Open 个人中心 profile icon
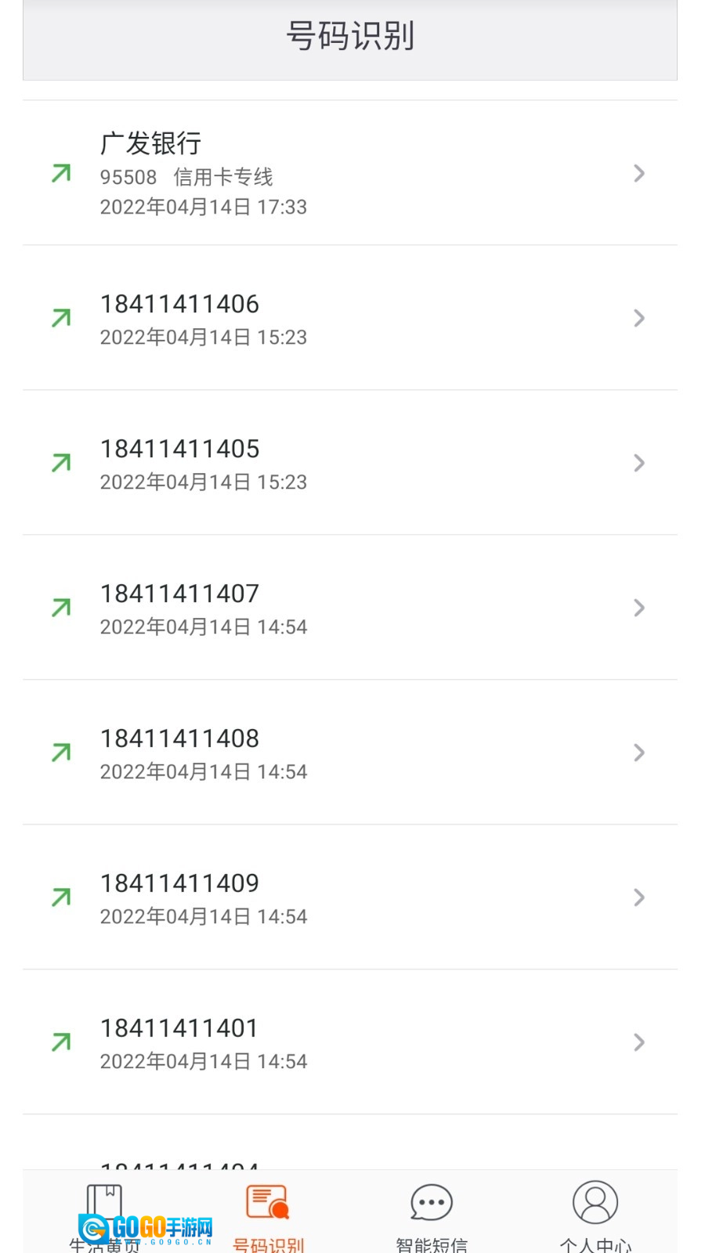This screenshot has width=705, height=1253. click(x=595, y=1202)
